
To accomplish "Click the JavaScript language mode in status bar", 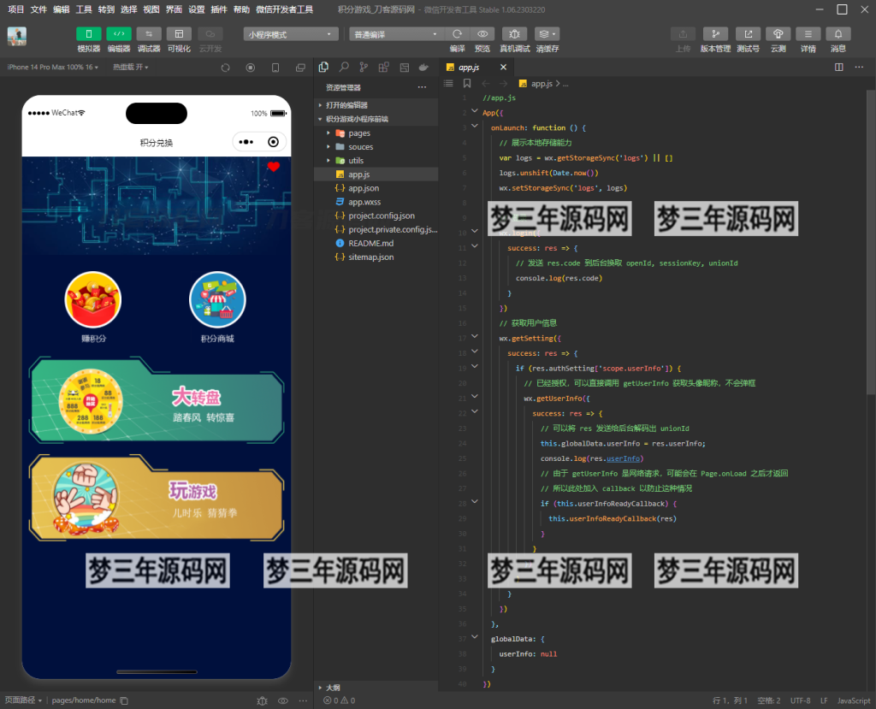I will coord(853,700).
